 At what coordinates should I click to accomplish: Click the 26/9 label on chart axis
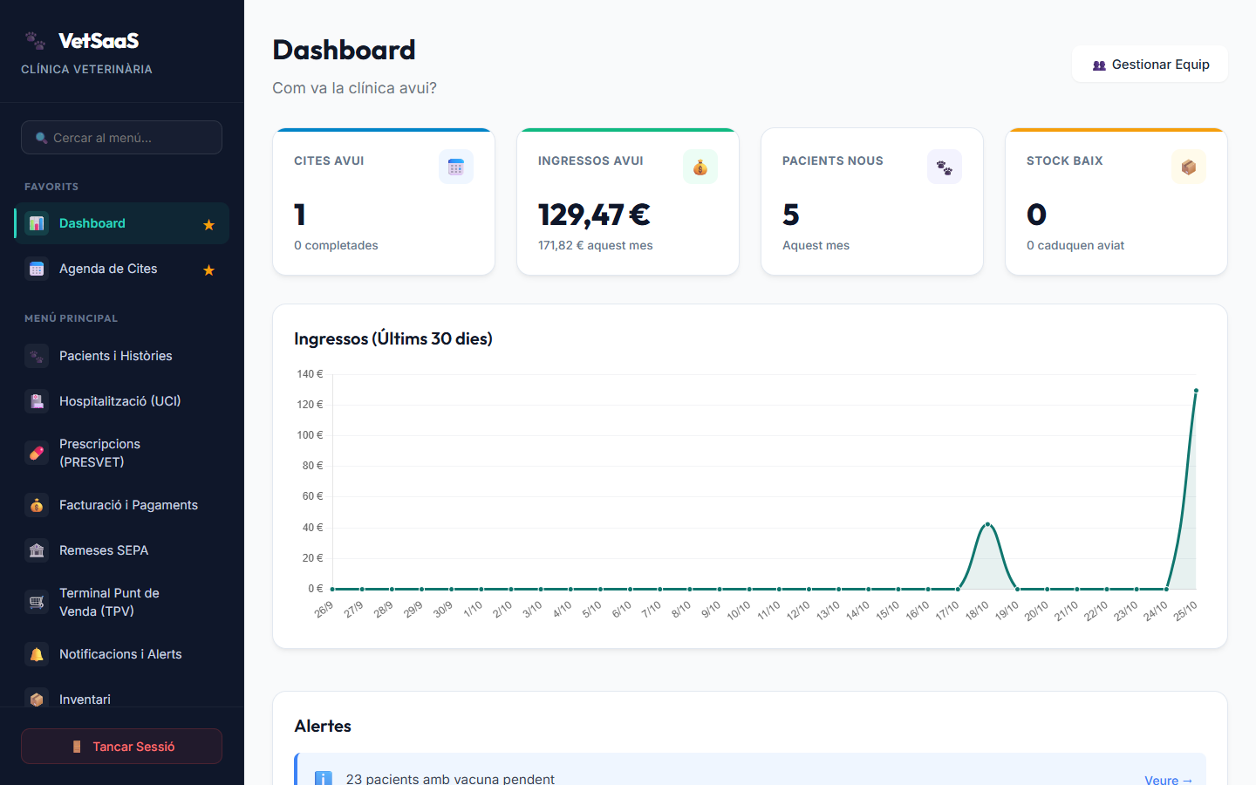coord(324,610)
